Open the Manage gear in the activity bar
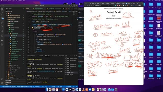Viewport: 163px width, 92px height. (2, 83)
